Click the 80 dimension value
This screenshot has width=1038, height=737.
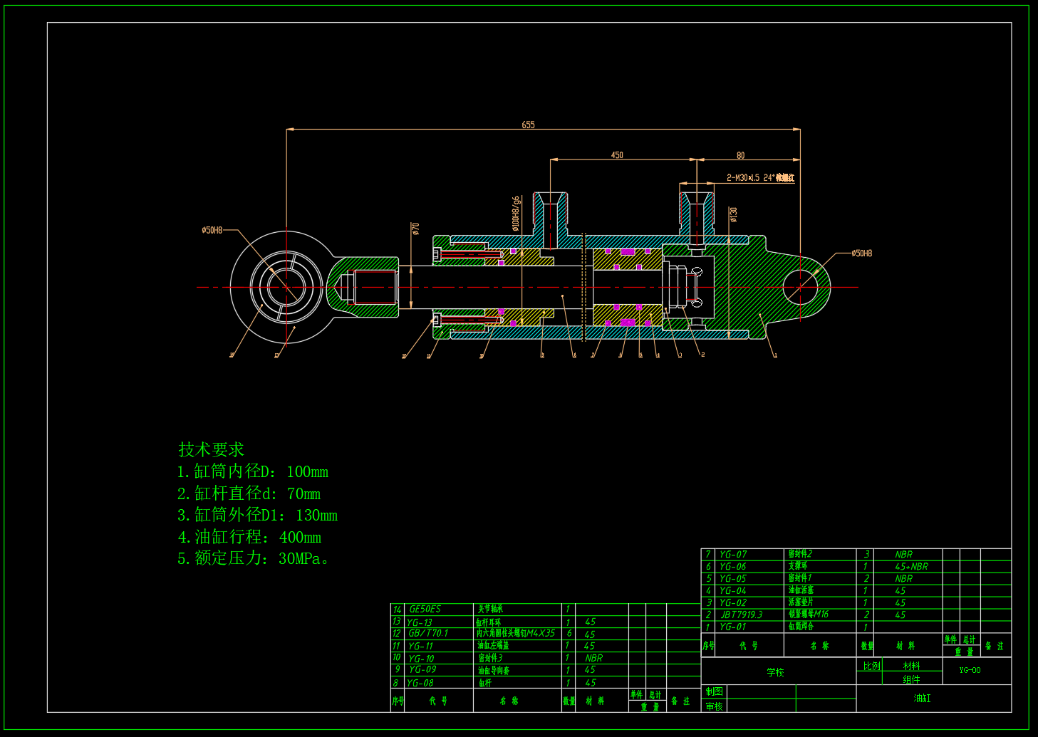tap(741, 155)
